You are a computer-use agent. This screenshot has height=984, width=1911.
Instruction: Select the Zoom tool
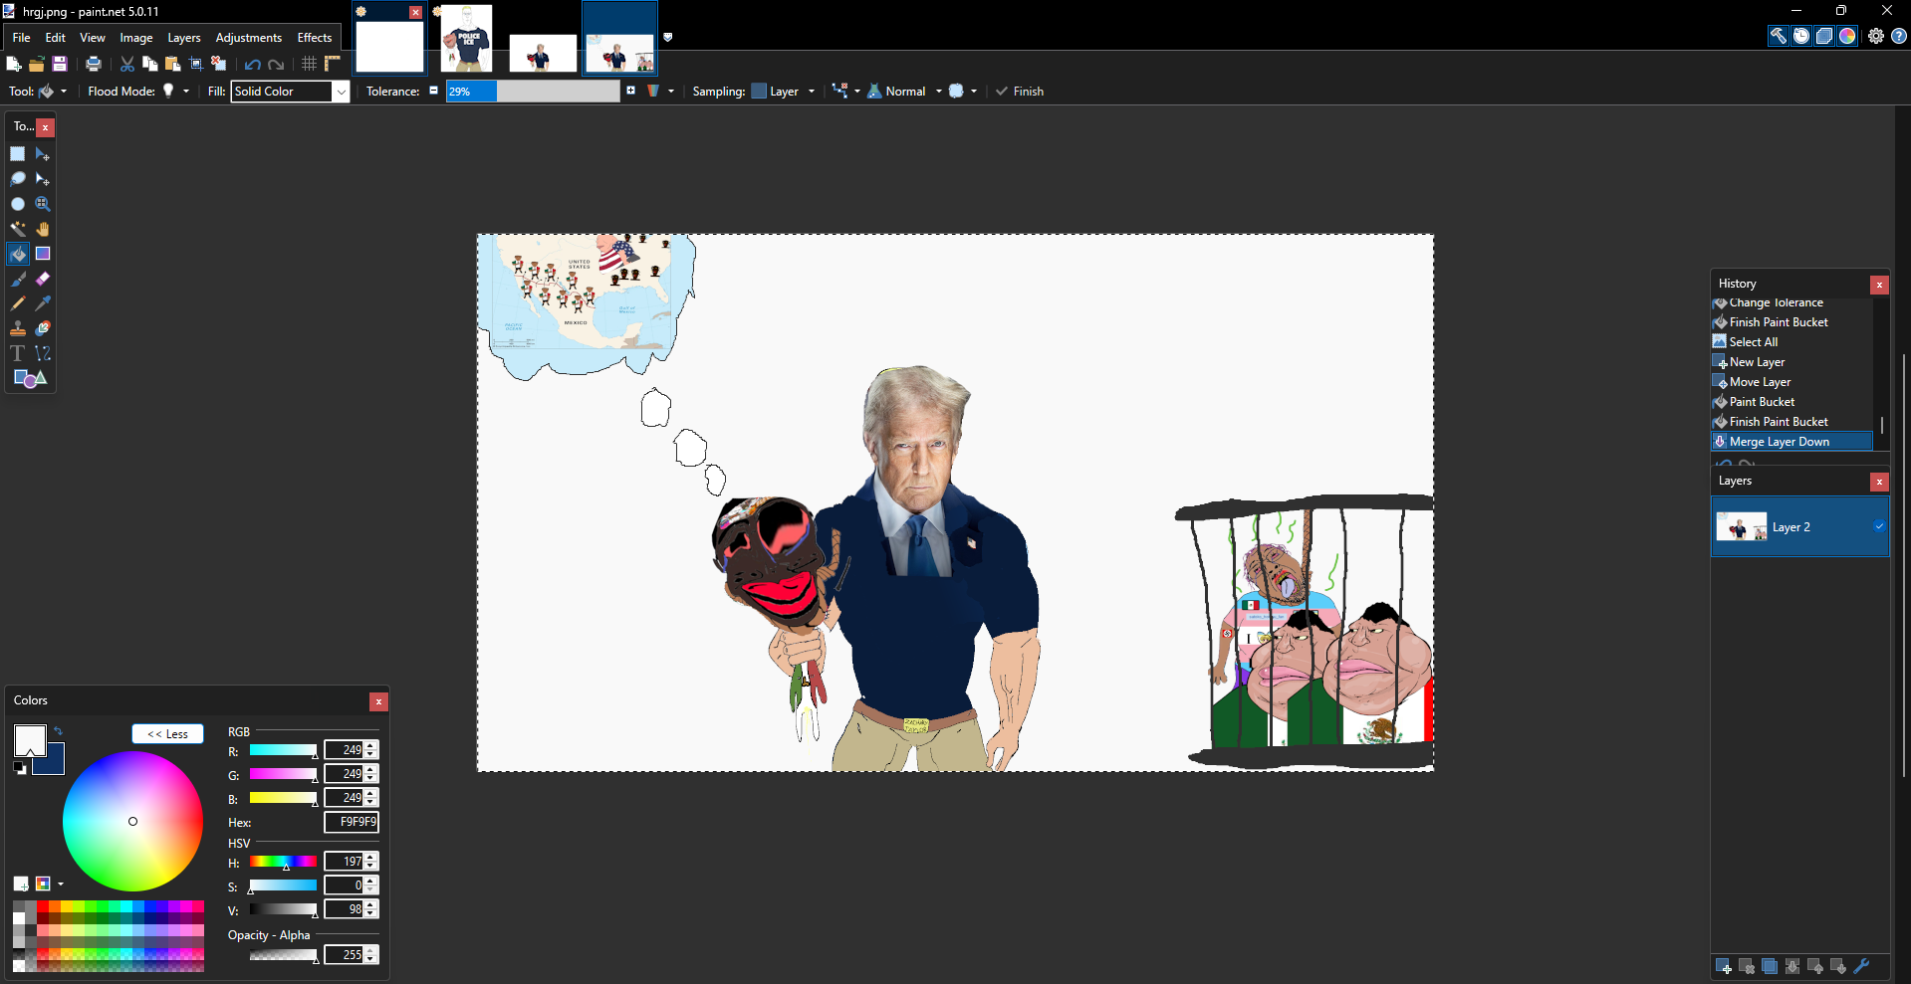(43, 204)
